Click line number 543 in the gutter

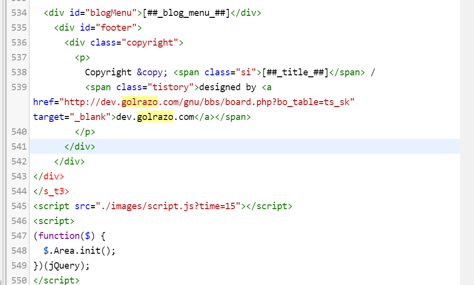[19, 176]
